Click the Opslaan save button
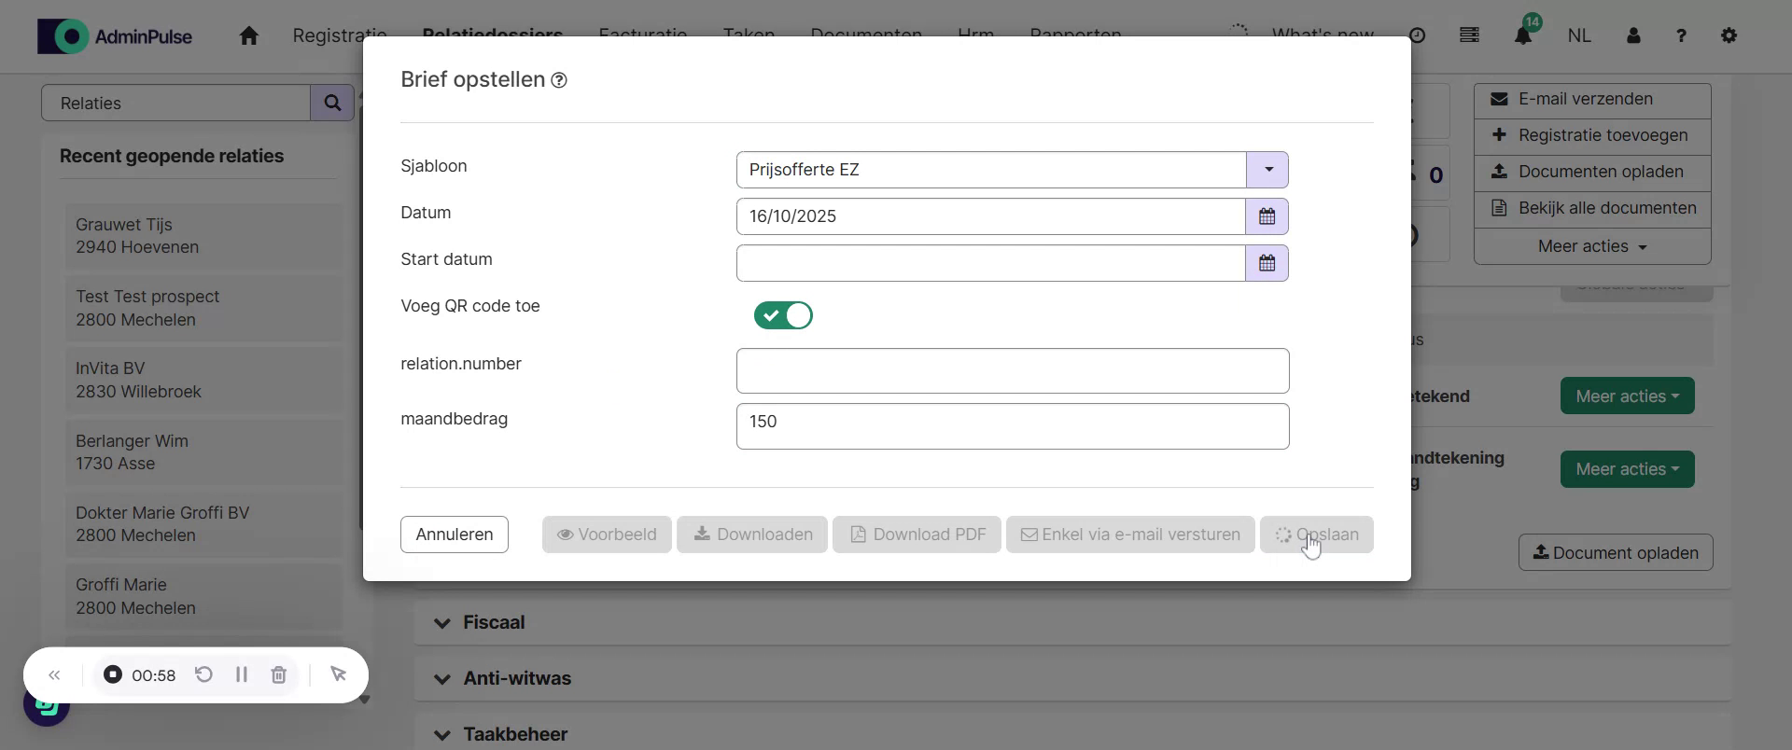The image size is (1792, 750). 1317,535
